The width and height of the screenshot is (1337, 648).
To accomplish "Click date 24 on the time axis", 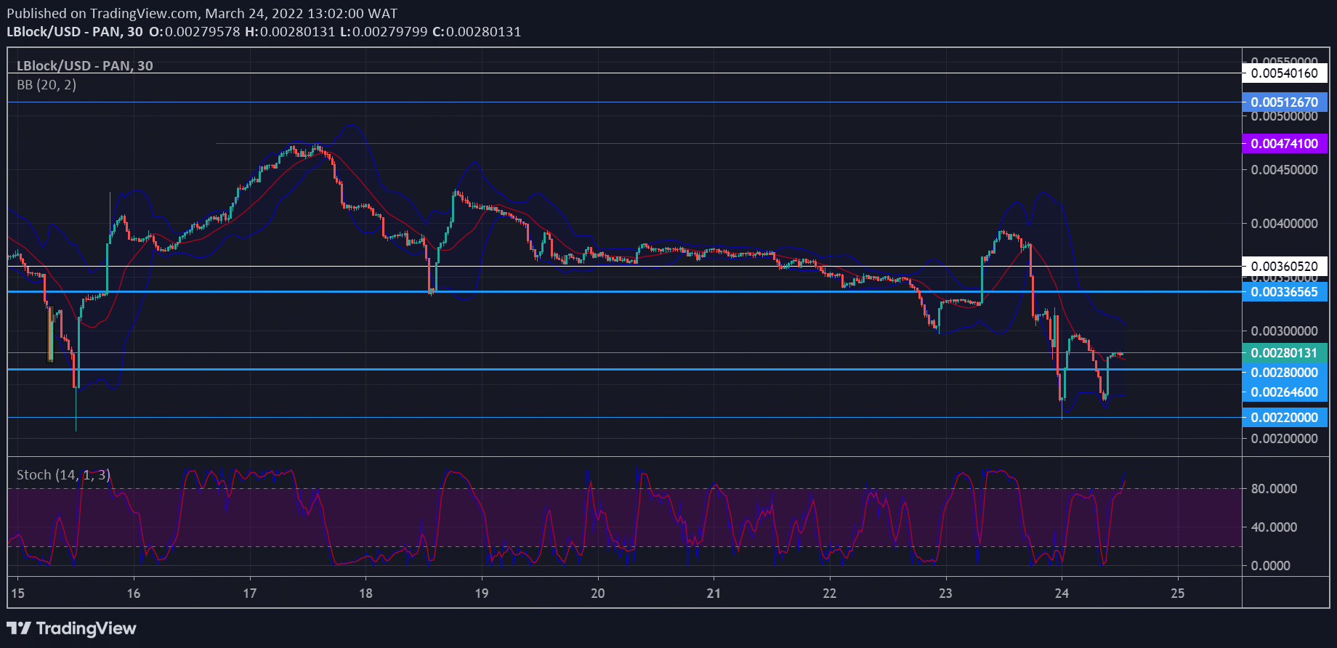I will point(1062,594).
